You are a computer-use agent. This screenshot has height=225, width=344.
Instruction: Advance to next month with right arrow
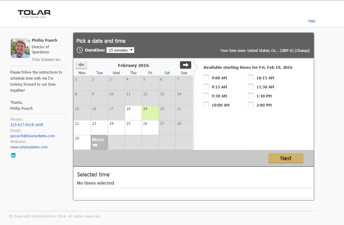click(186, 65)
